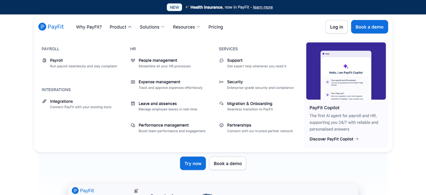Select Payroll from the Product menu
Screen dimensions: 426x195
[56, 60]
